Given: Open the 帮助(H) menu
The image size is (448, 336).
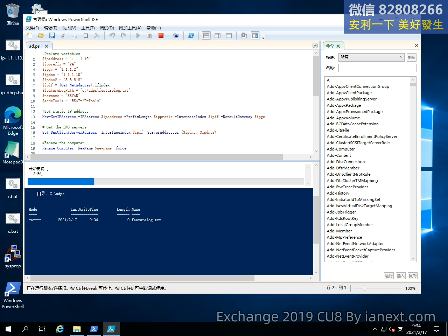Looking at the screenshot, I should pos(154,28).
